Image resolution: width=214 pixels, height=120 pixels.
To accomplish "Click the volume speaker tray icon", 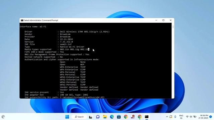I will 191,117.
